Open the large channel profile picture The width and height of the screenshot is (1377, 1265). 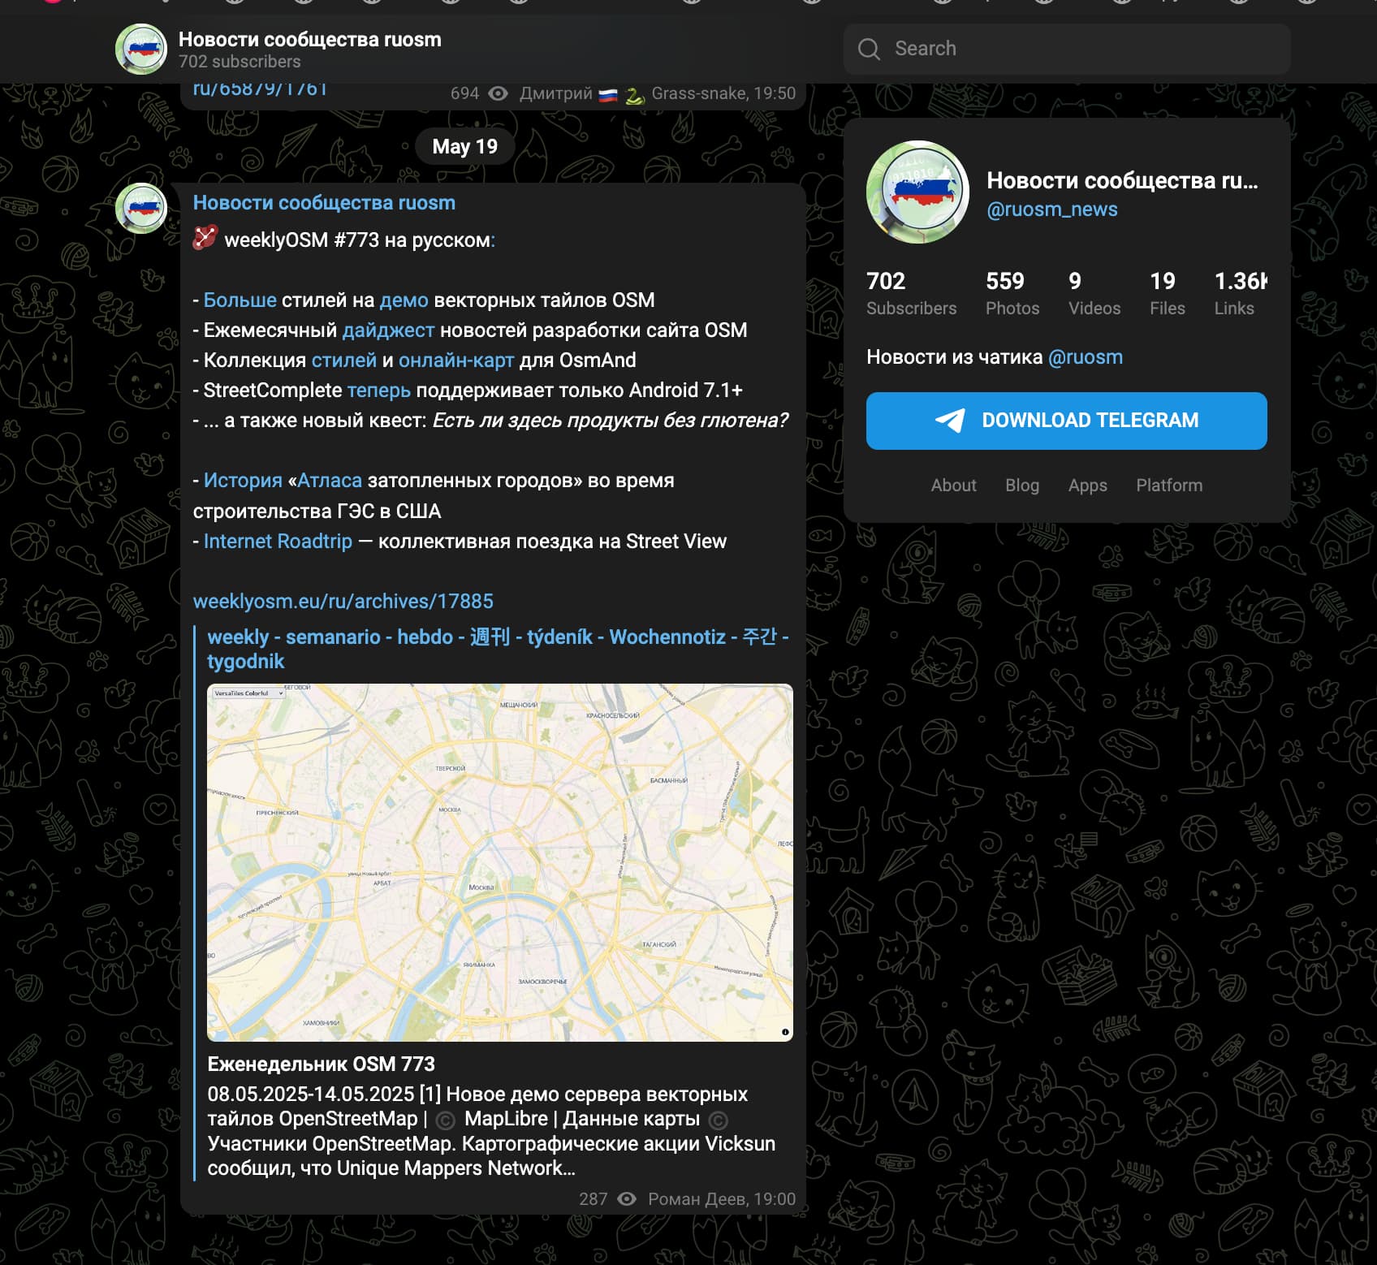tap(918, 192)
